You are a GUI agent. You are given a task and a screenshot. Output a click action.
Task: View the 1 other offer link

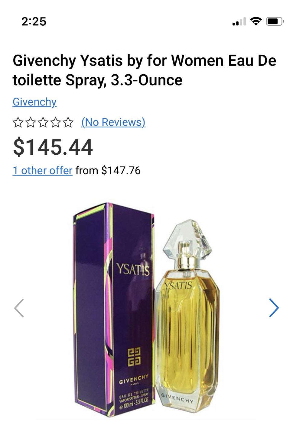point(42,170)
